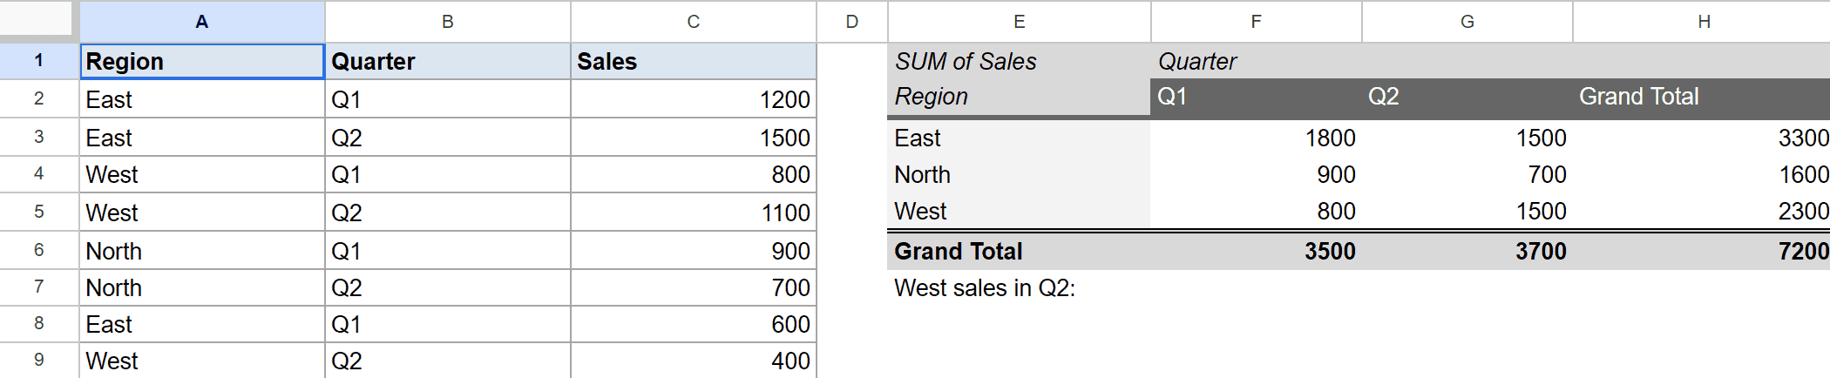Click the 'Q2' cell in row 3
This screenshot has height=378, width=1830.
point(448,138)
